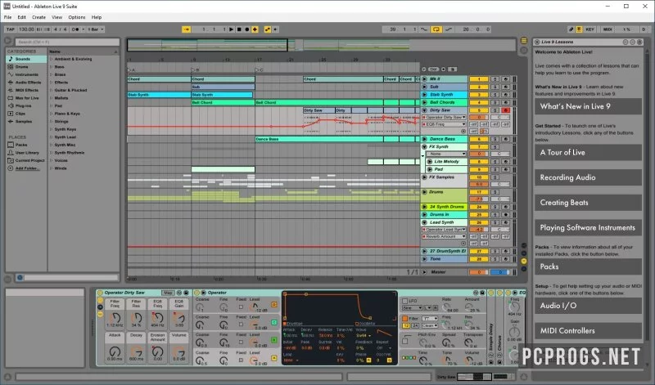Open Operator Dirty Saw device chooser dropdown
The width and height of the screenshot is (655, 385).
click(444, 118)
